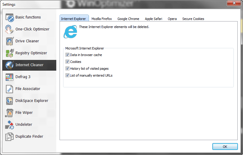Click the One-Click Optimizer finger icon
The height and width of the screenshot is (155, 243).
[x=9, y=29]
